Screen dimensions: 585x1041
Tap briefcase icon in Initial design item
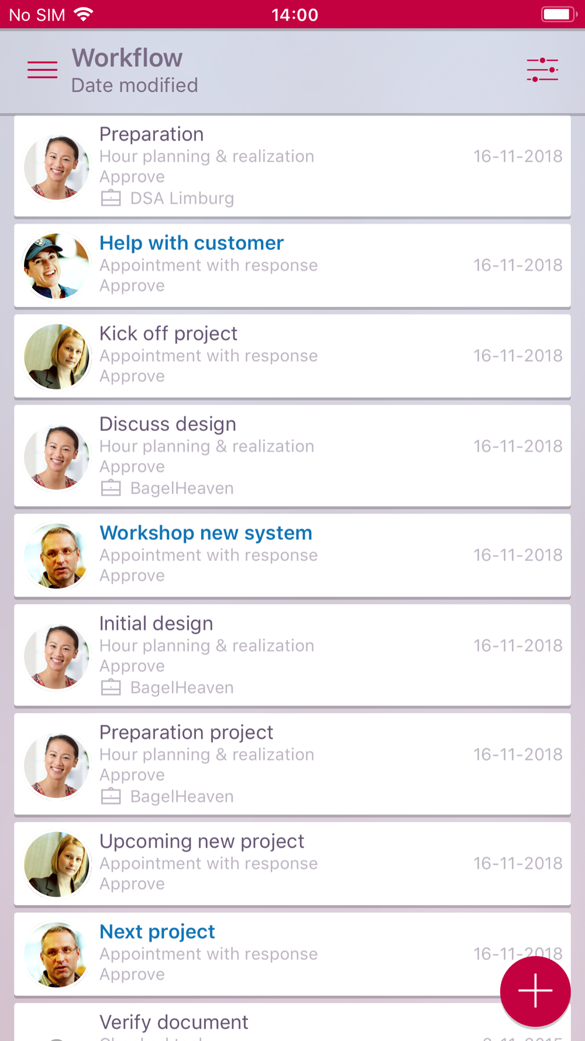click(111, 687)
